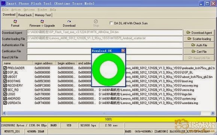Click the end address column header
This screenshot has height=135, width=217.
(x=84, y=63)
